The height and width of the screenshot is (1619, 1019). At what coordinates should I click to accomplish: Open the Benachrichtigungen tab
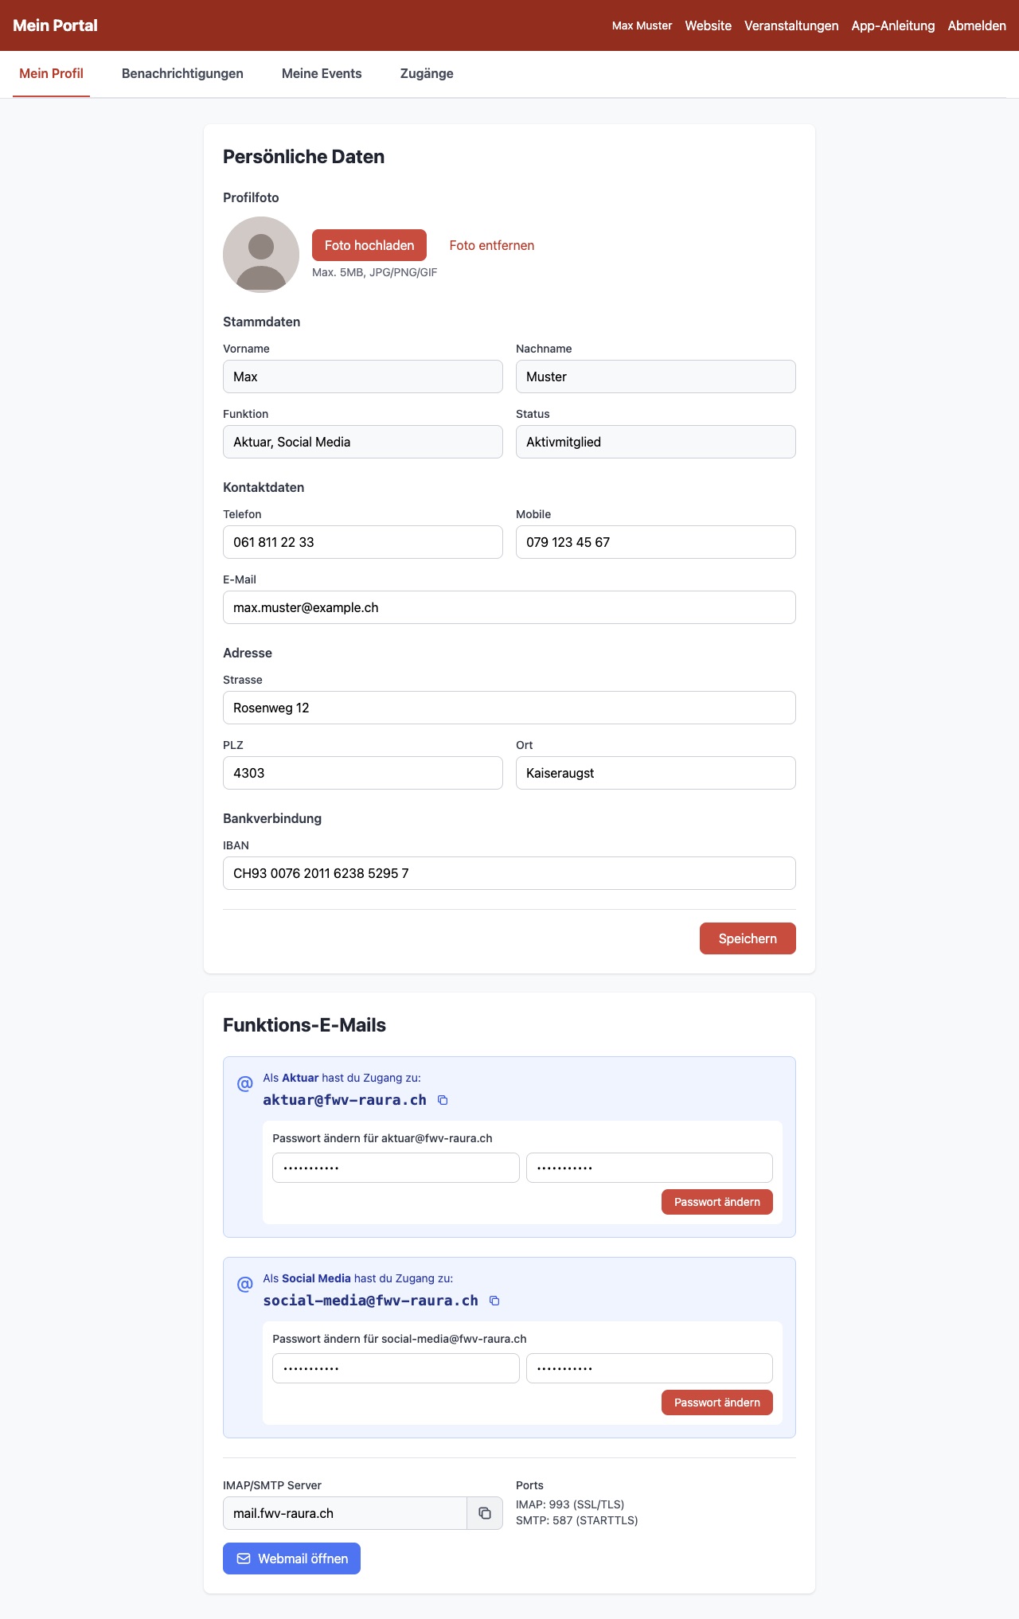pos(182,73)
